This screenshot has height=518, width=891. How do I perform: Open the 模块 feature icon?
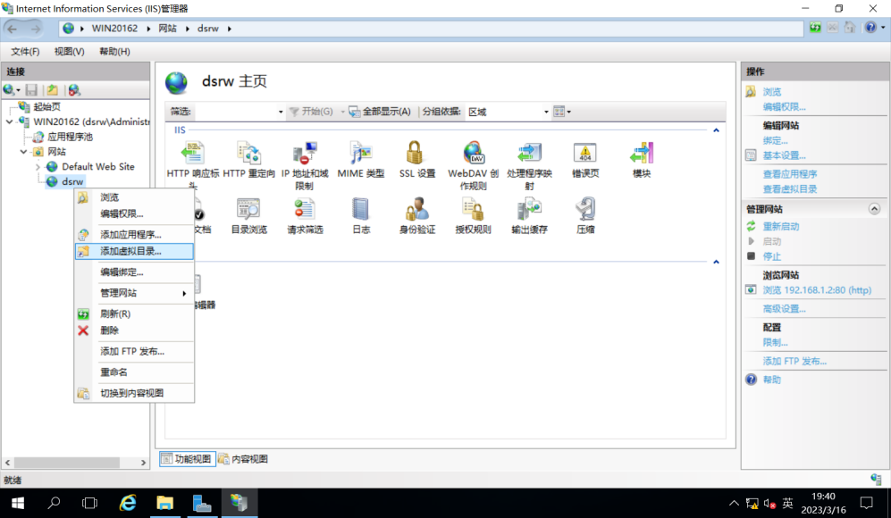(642, 154)
